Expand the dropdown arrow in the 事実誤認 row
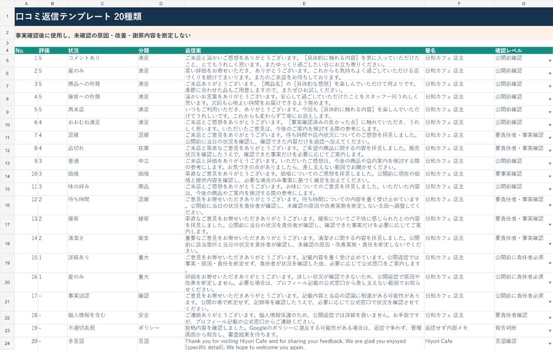 550,302
